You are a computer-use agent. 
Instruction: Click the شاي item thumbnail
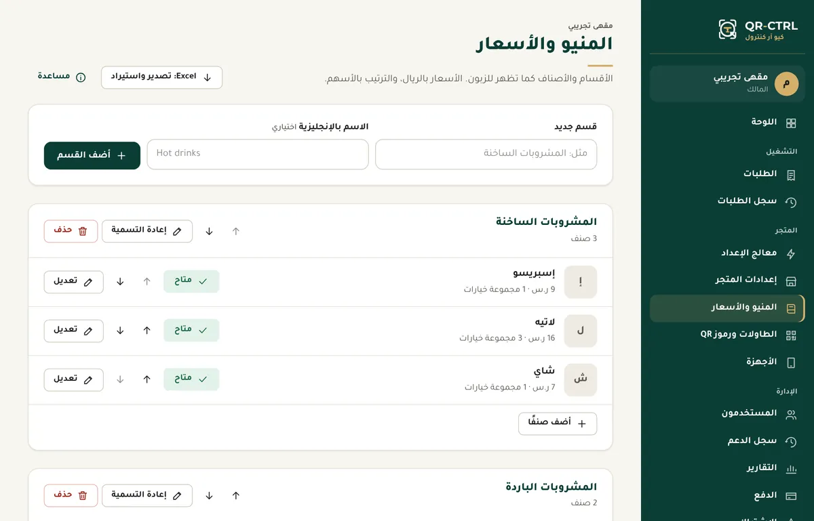tap(581, 379)
